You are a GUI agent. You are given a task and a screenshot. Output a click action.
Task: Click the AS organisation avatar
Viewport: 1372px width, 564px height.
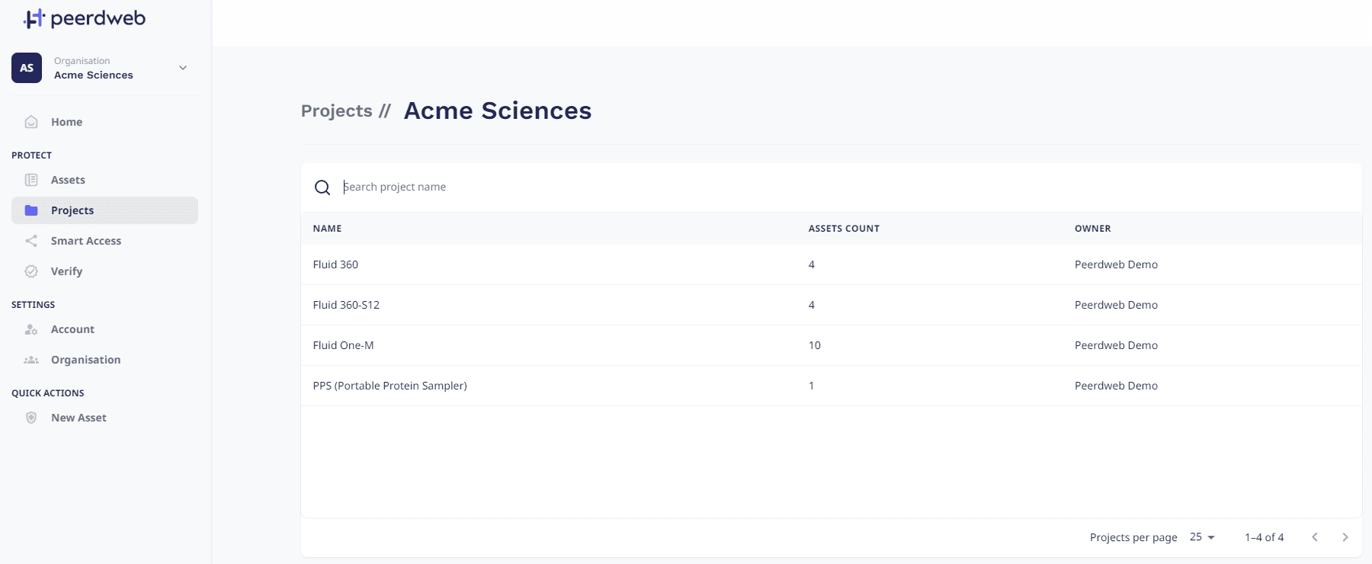pos(27,68)
